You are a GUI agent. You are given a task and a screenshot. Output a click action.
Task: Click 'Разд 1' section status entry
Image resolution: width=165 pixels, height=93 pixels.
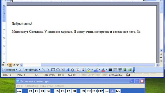[21, 75]
